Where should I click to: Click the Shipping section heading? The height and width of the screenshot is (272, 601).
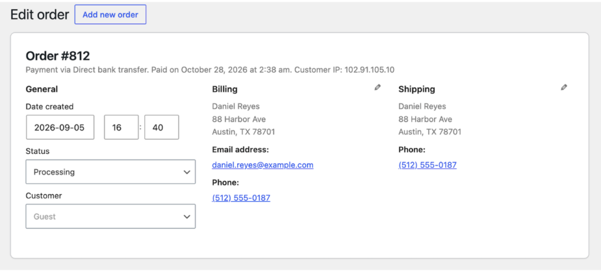[x=417, y=89]
